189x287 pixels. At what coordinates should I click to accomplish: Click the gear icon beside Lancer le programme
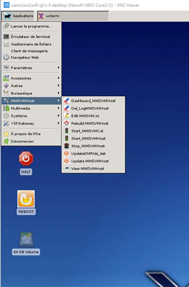tap(6, 26)
